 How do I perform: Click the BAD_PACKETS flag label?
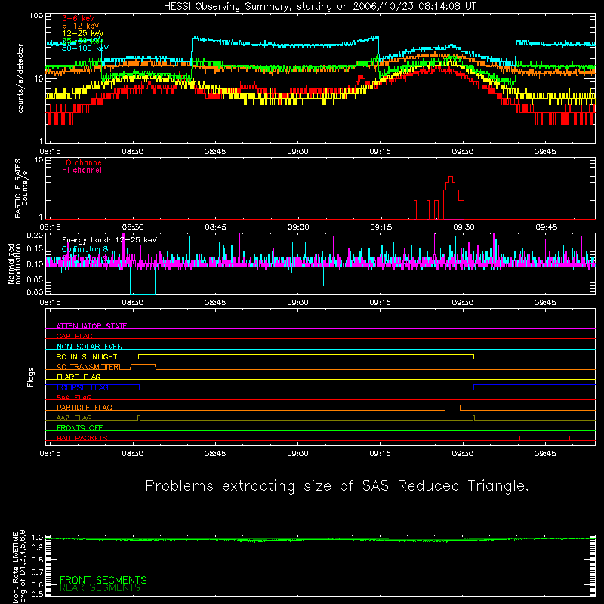(82, 438)
